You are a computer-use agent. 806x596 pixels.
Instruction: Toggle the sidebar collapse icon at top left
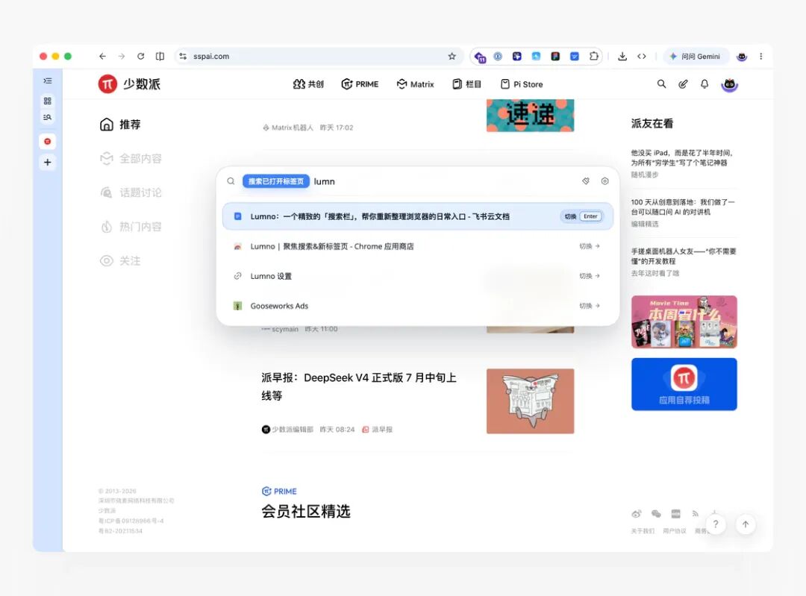tap(47, 81)
